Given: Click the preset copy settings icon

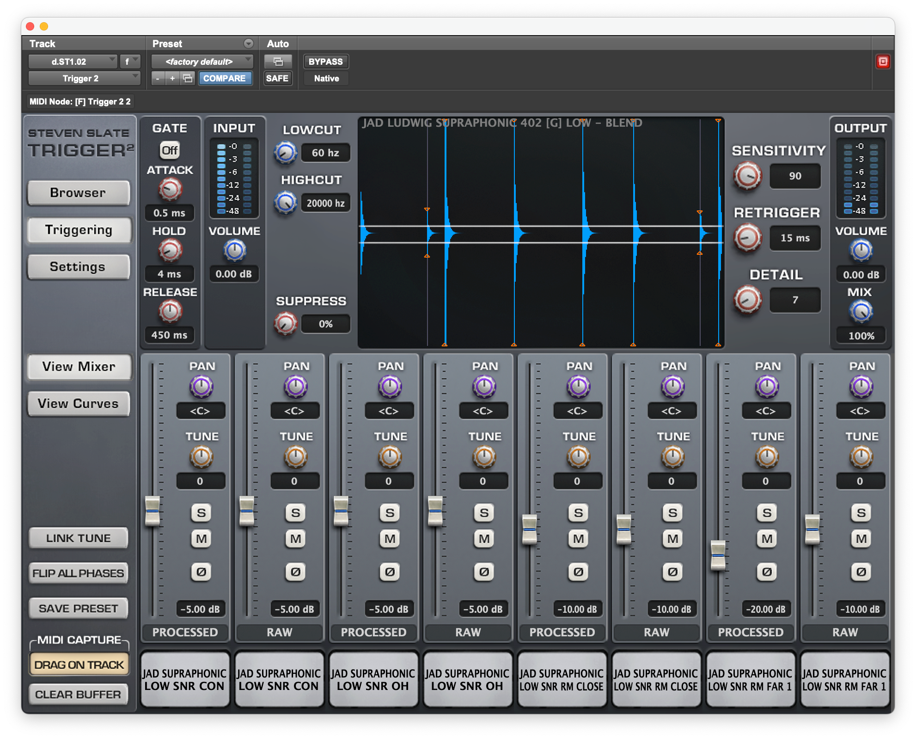Looking at the screenshot, I should tap(188, 78).
